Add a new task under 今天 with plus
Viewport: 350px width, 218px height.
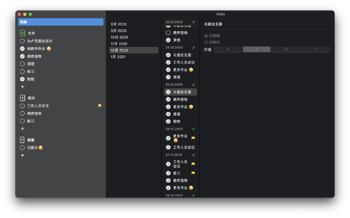point(22,87)
